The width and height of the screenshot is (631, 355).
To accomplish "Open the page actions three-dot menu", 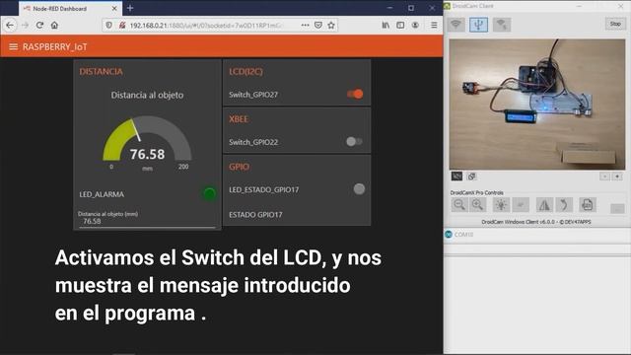I will click(305, 25).
